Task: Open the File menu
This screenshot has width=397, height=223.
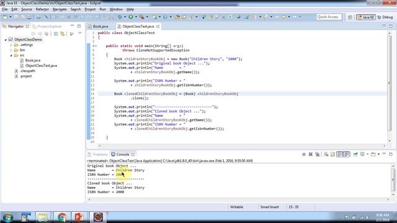Action: click(5, 9)
